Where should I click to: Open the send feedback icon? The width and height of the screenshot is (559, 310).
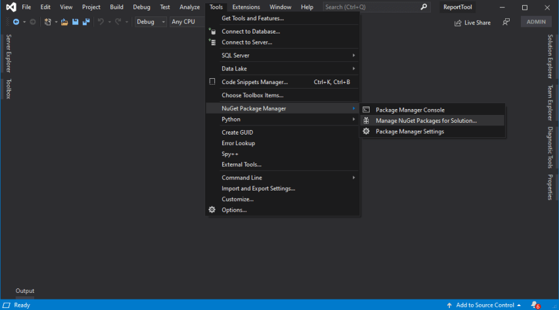click(506, 22)
